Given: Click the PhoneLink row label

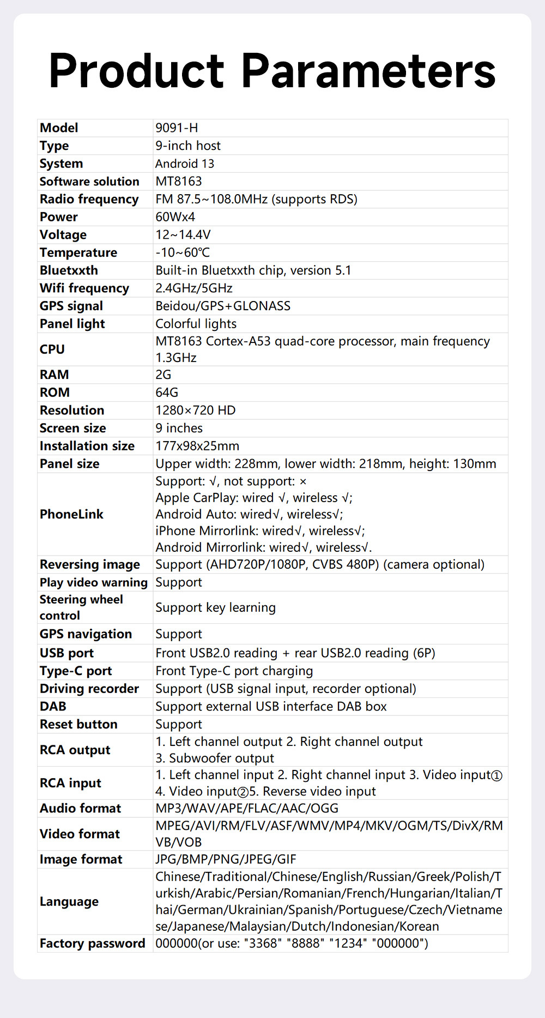Looking at the screenshot, I should pyautogui.click(x=71, y=514).
